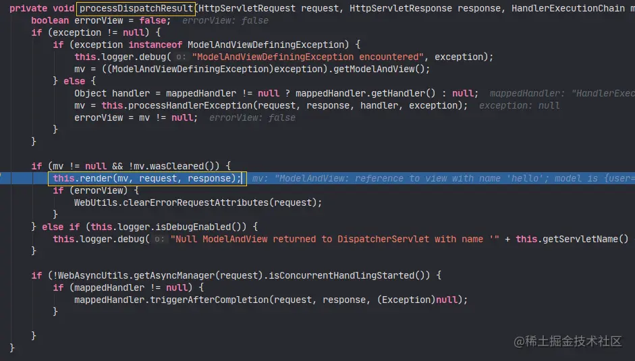Image resolution: width=635 pixels, height=361 pixels.
Task: Click the 'if (errorView) {' line
Action: [96, 190]
